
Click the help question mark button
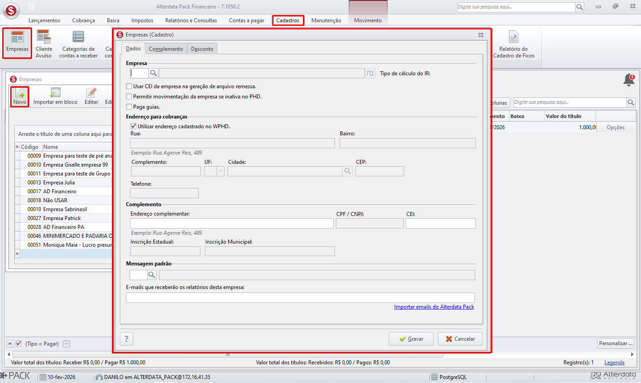[x=127, y=339]
